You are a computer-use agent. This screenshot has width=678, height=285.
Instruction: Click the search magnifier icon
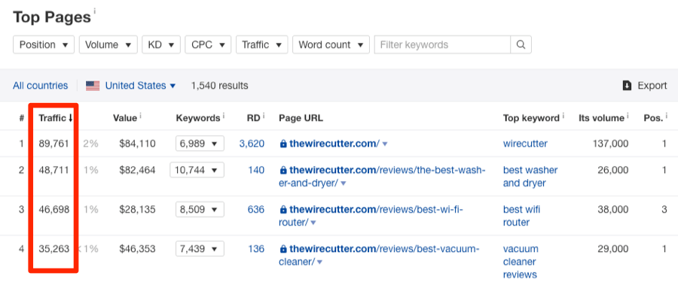pos(521,45)
